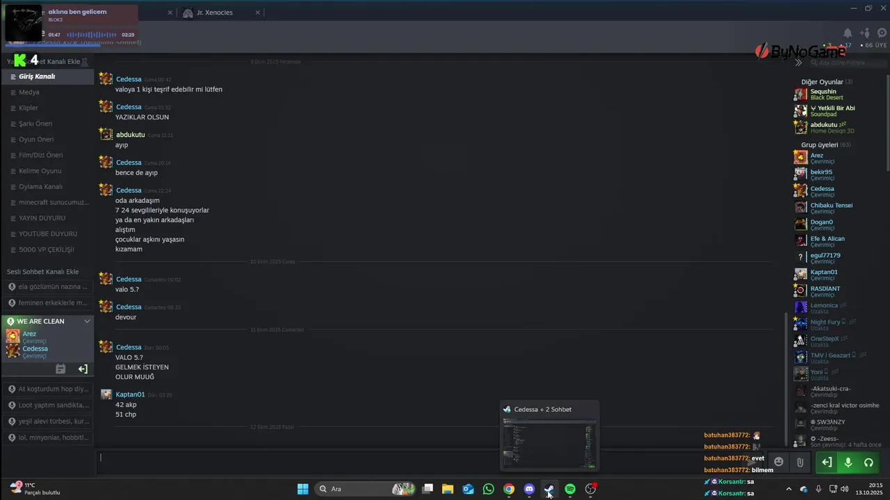This screenshot has height=500, width=890.
Task: Click abdukutu's username in chat messages
Action: click(130, 135)
